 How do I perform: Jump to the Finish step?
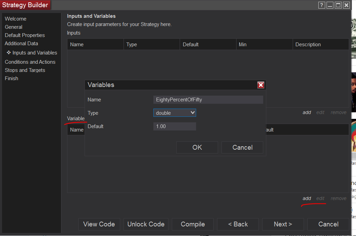point(11,78)
